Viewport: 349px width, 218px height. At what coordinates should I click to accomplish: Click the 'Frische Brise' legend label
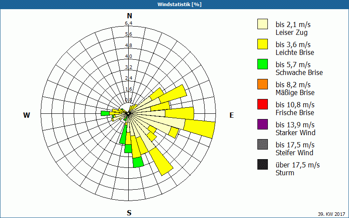(x=295, y=112)
